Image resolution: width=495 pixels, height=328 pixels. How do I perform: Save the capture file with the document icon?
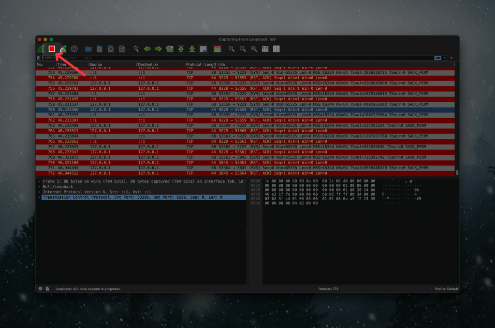point(100,49)
